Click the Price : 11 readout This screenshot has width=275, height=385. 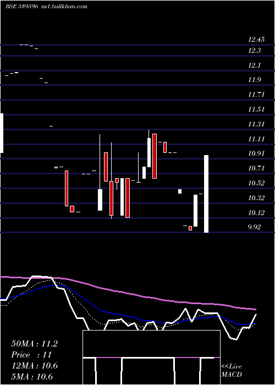click(31, 355)
